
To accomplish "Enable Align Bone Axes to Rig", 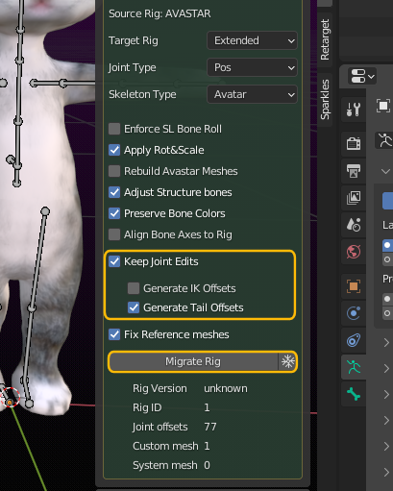I will tap(114, 234).
